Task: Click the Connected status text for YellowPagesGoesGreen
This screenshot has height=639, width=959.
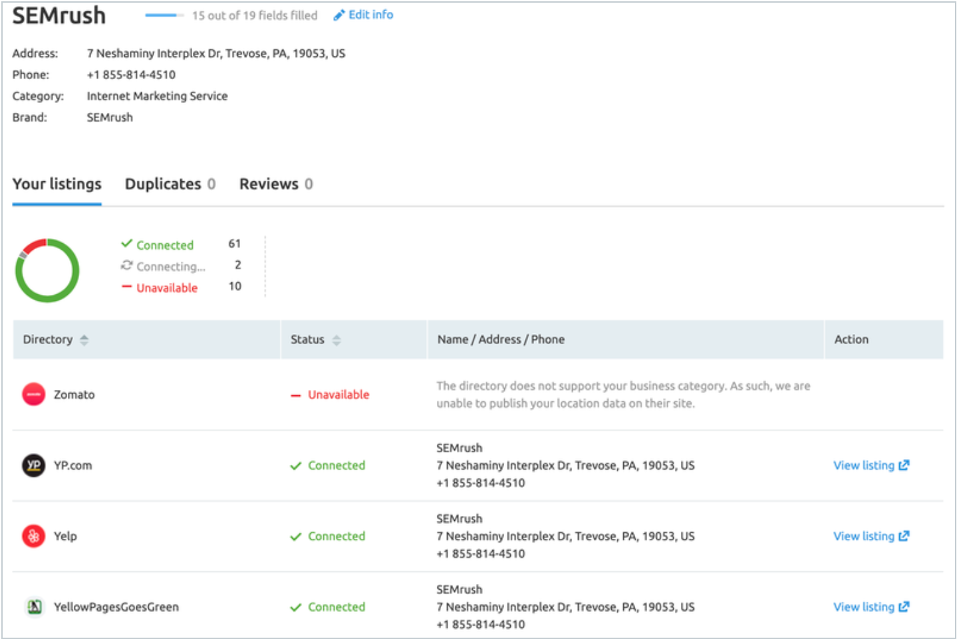Action: click(x=337, y=606)
